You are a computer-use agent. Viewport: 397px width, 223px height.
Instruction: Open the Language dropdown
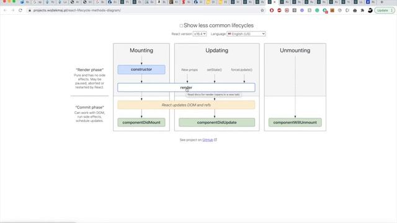click(x=246, y=34)
